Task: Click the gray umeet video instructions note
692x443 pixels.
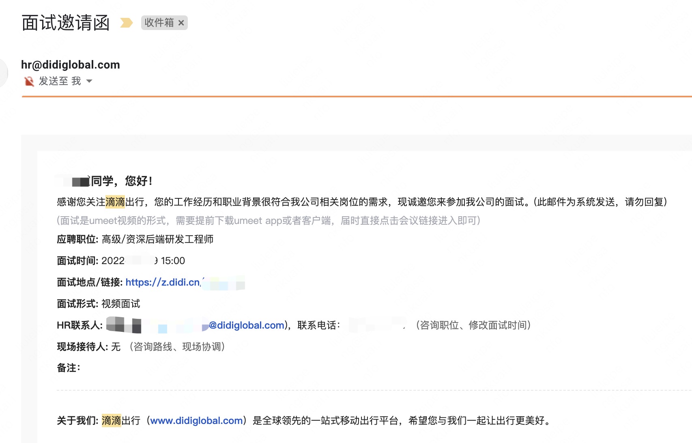Action: point(269,221)
